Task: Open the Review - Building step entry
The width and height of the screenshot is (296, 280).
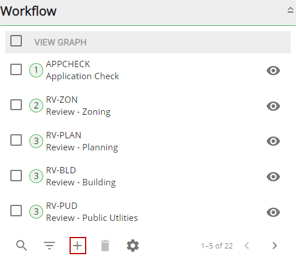Action: [x=81, y=176]
